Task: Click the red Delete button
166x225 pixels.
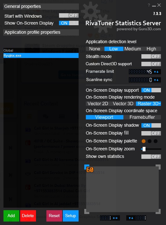Action: pos(28,216)
